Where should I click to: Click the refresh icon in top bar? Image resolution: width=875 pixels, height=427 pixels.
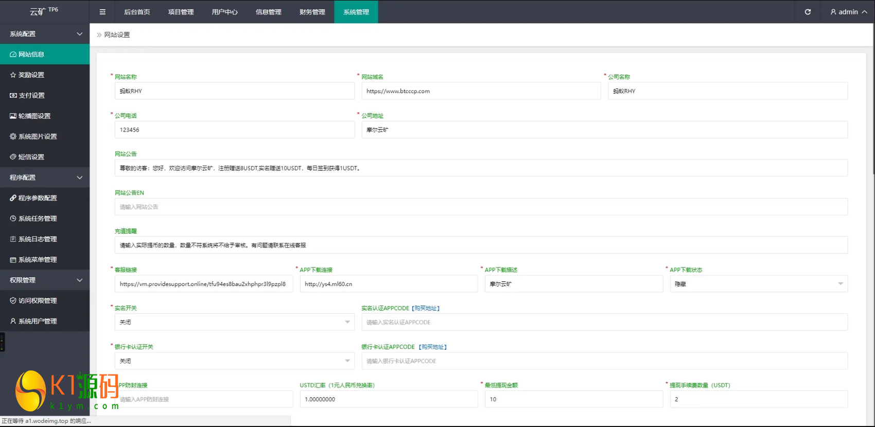click(808, 12)
